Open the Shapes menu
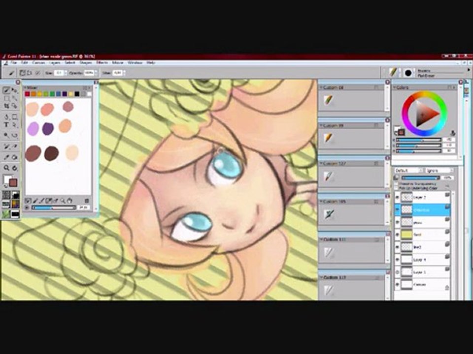473x354 pixels. pos(86,63)
